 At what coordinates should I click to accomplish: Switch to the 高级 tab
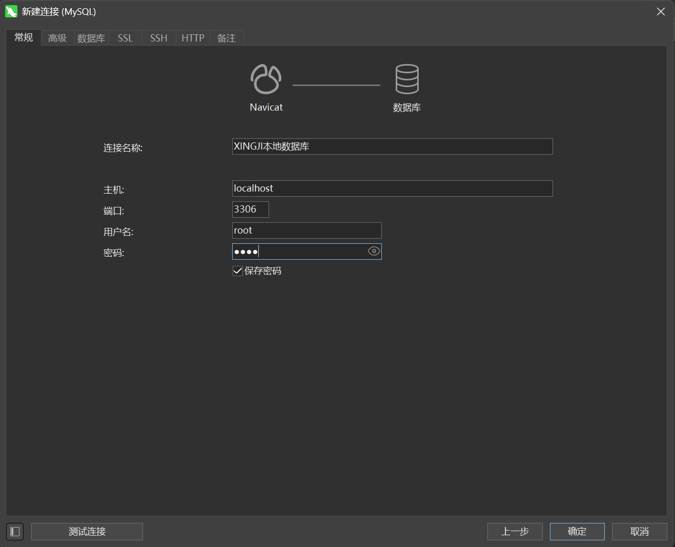(57, 38)
